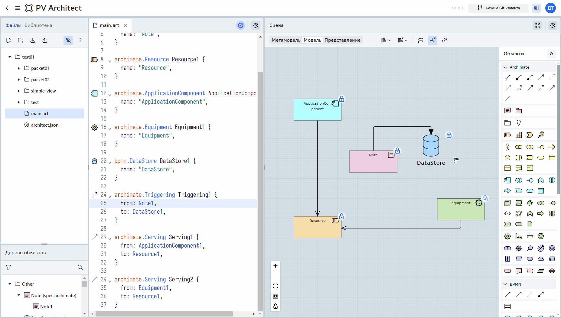
Task: Open the editor settings gear
Action: pyautogui.click(x=256, y=25)
